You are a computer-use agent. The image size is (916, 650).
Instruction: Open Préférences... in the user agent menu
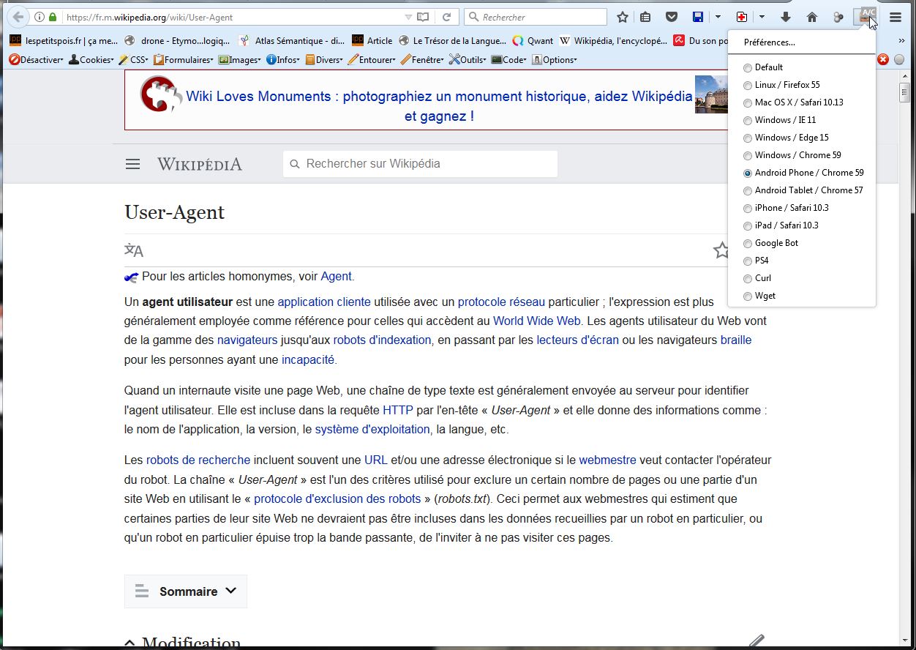pos(770,42)
